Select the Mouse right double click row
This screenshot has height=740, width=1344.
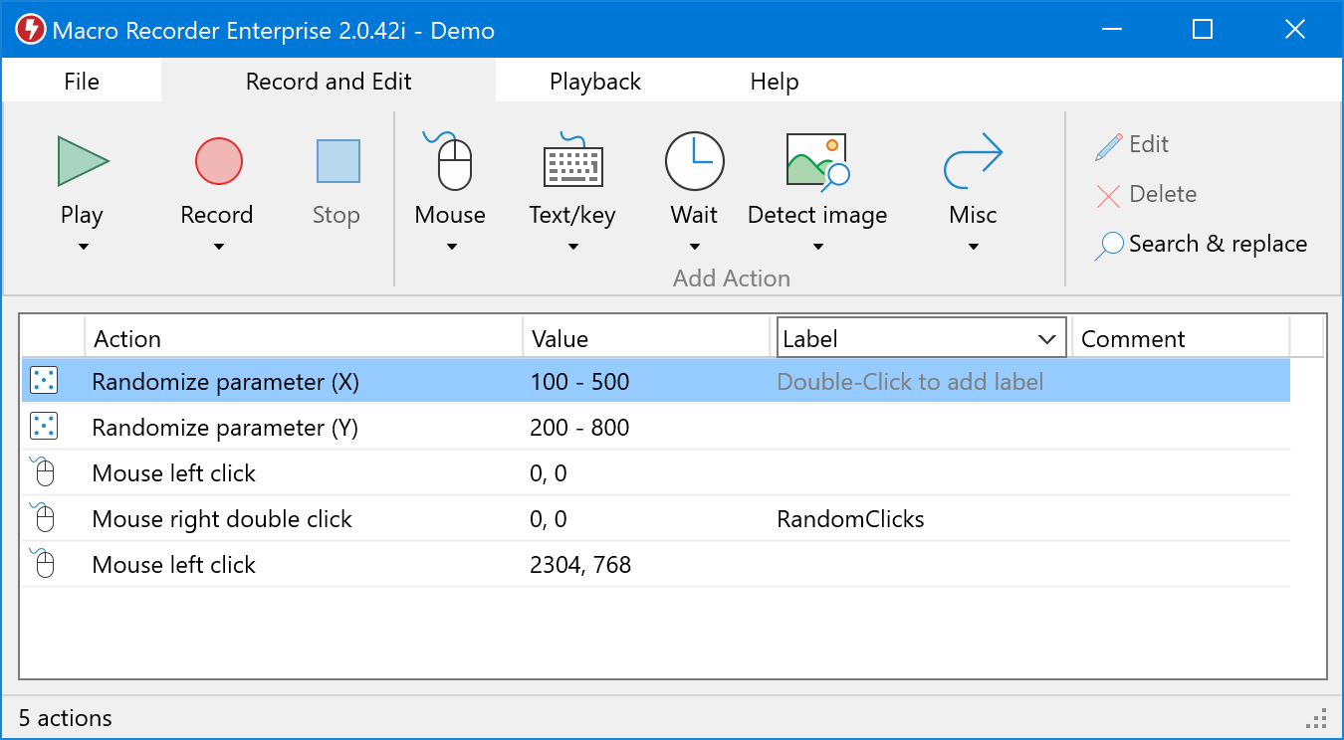click(222, 519)
